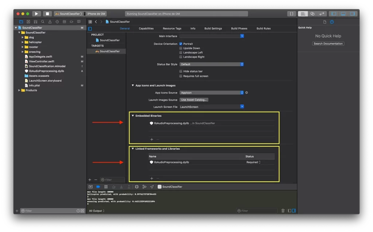This screenshot has height=232, width=373.
Task: Enable the Landscape Right orientation
Action: tap(181, 57)
